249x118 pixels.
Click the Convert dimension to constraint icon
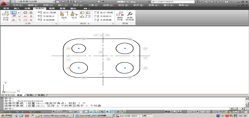88,16
